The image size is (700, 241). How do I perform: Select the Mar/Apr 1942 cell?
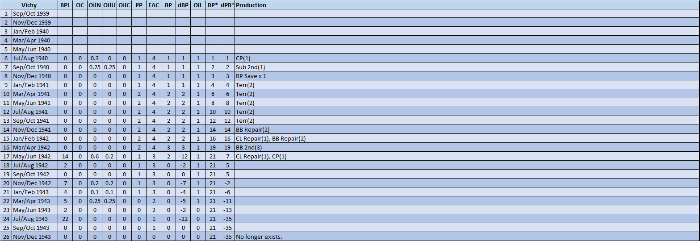(x=35, y=148)
